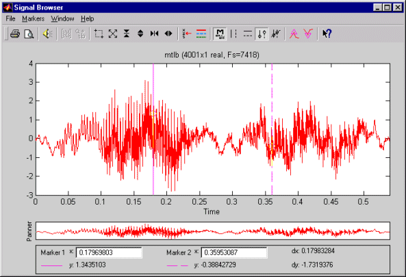
Task: Open the Line Properties icon
Action: point(201,34)
